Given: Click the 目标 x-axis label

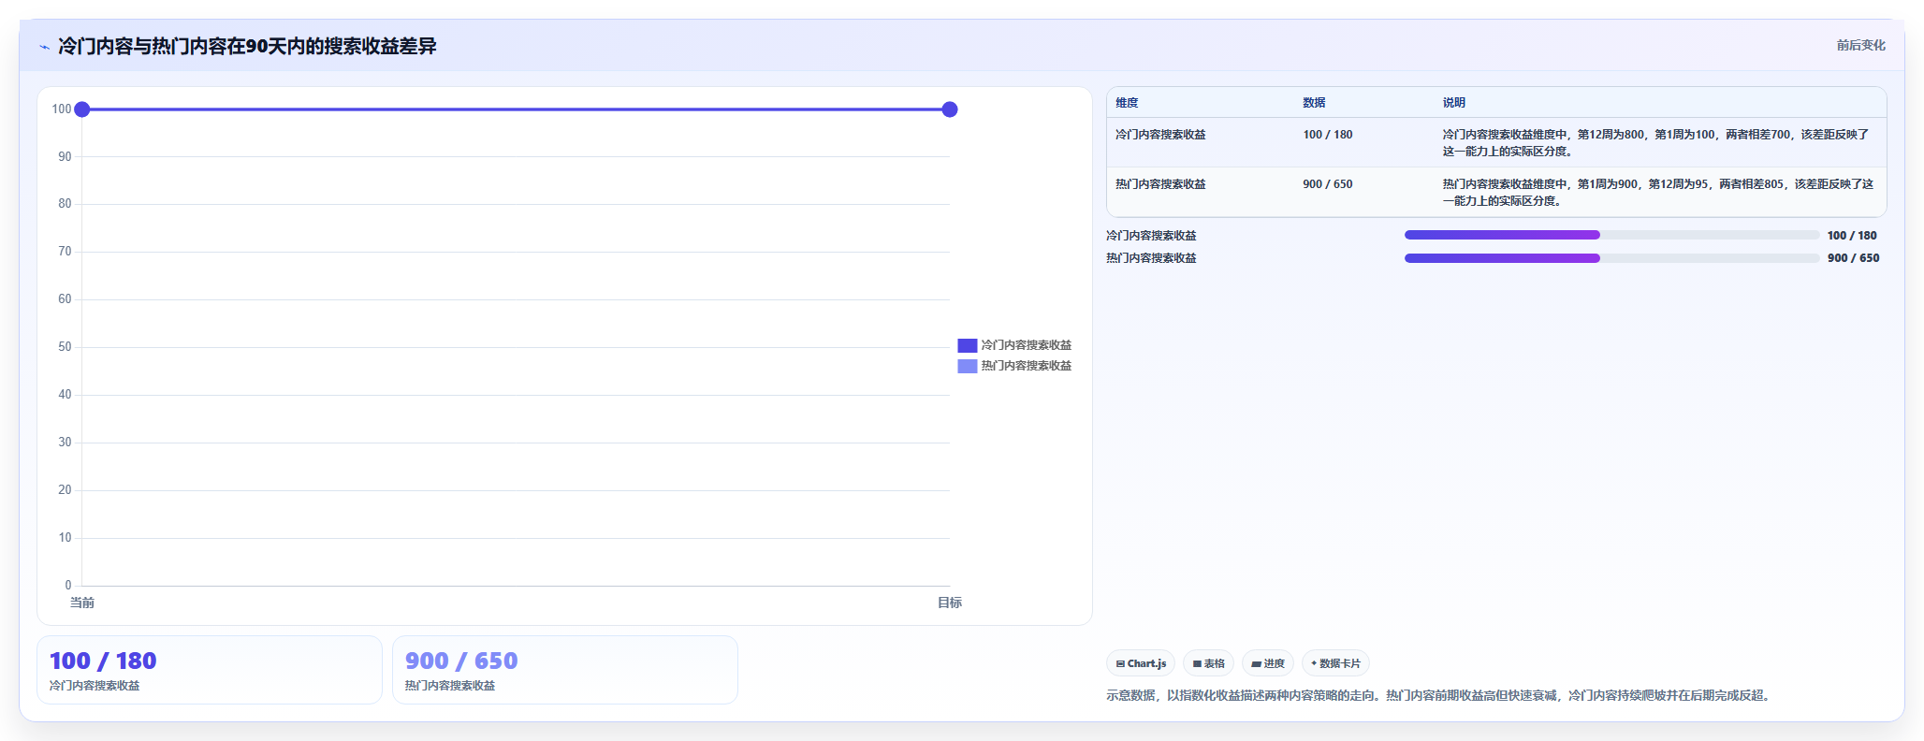Looking at the screenshot, I should point(950,603).
